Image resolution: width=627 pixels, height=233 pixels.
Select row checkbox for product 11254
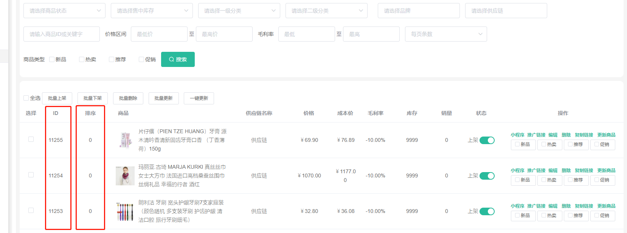[x=31, y=175]
